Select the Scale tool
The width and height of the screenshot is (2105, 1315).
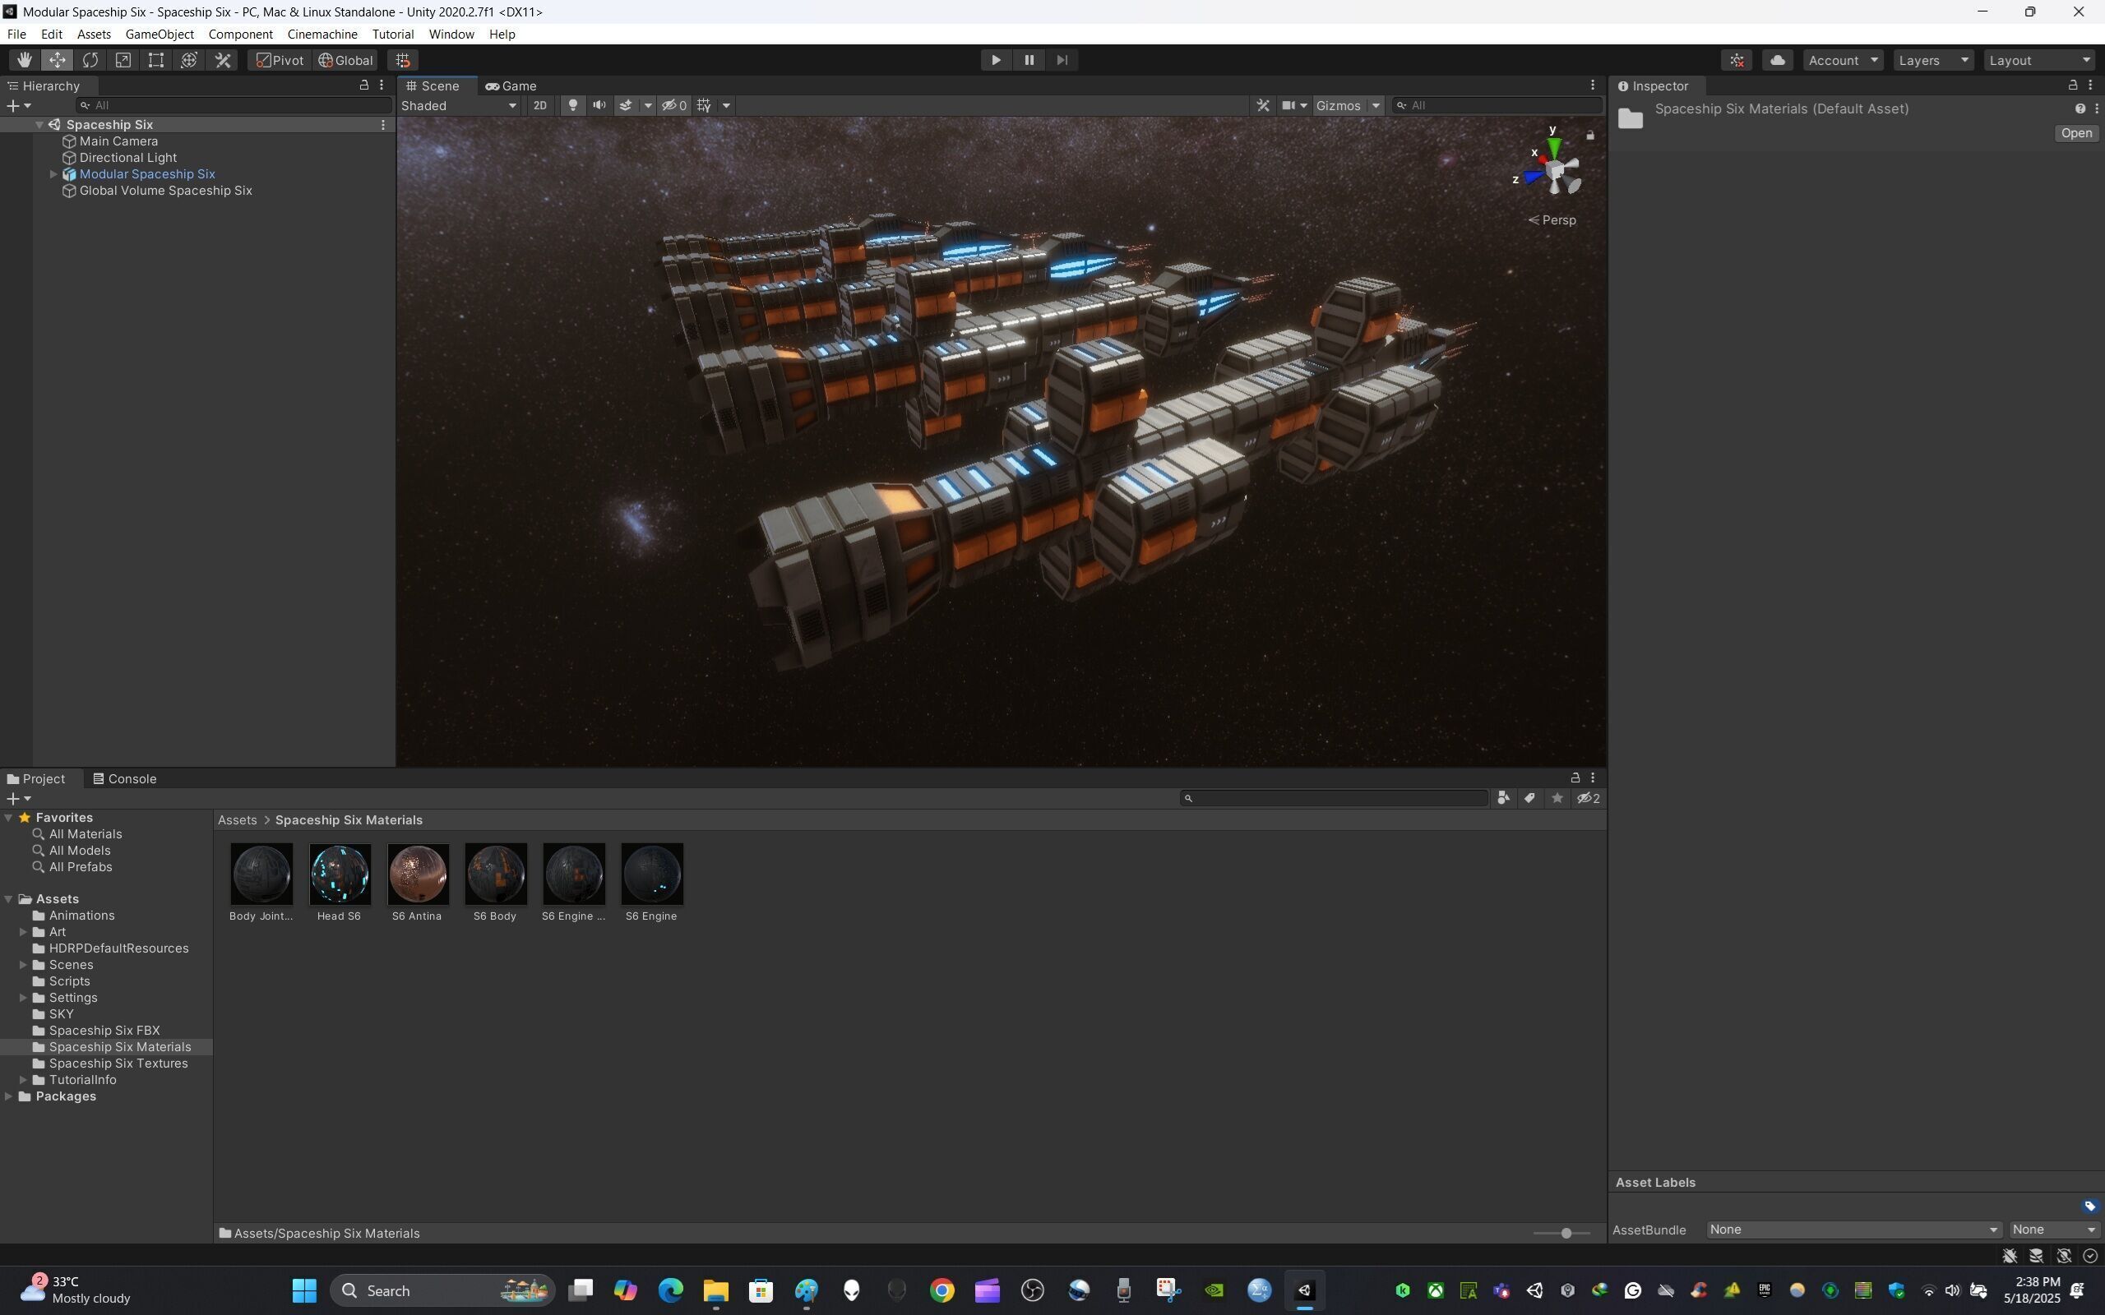[x=123, y=60]
